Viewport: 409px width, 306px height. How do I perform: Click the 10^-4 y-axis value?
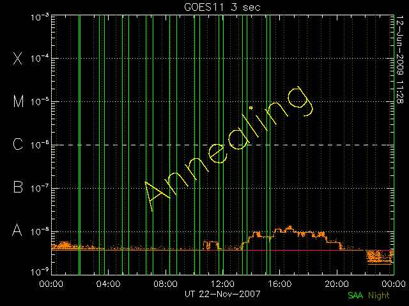40,58
